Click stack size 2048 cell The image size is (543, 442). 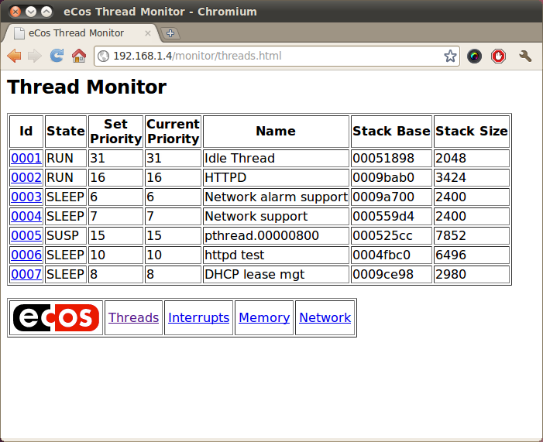coord(472,158)
